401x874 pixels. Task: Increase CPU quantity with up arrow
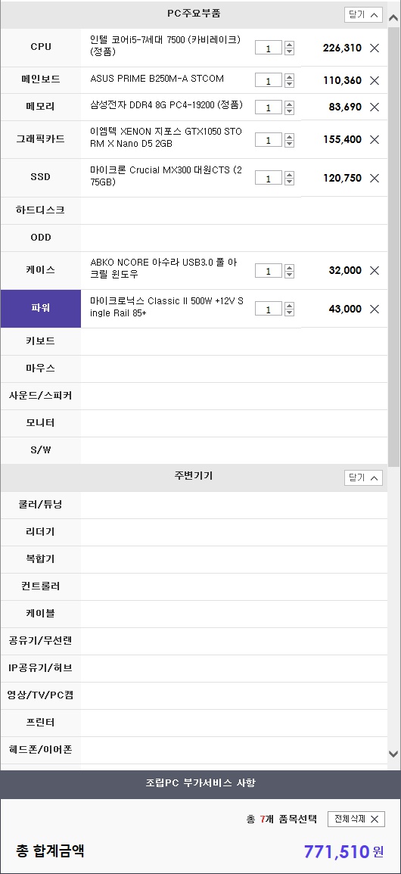coord(289,45)
